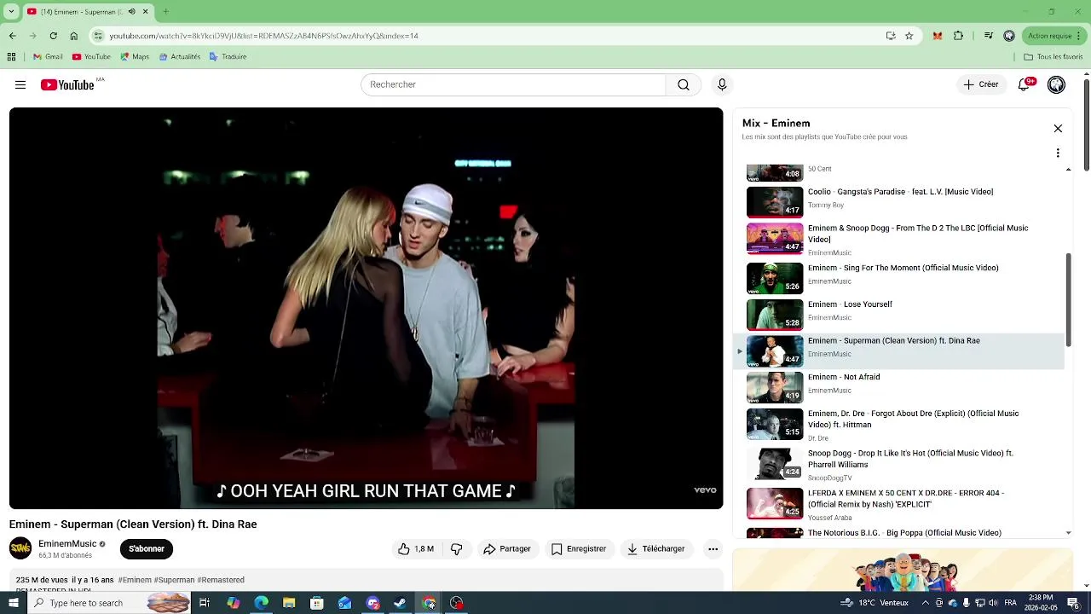The image size is (1091, 614).
Task: Open the EminemMusic channel name link
Action: 67,543
